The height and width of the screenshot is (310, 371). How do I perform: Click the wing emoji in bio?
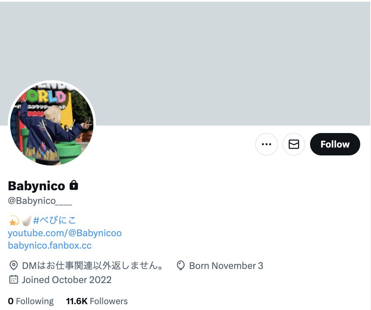27,220
